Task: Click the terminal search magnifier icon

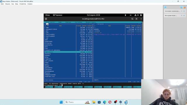Action: click(132, 19)
